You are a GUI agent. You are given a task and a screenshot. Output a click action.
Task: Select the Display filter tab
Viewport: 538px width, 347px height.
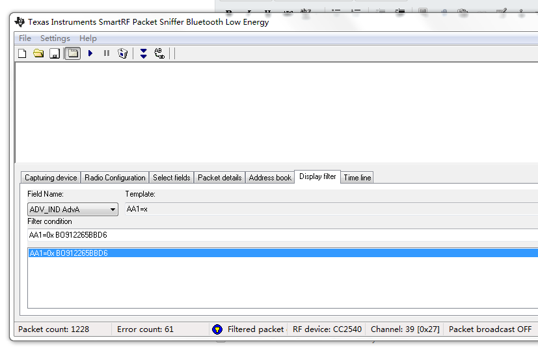[317, 176]
